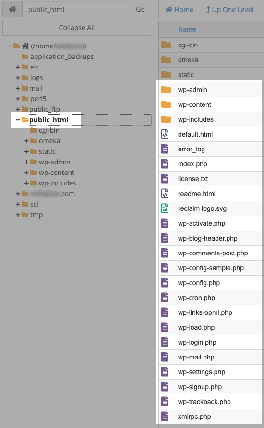Viewport: 264px width, 428px height.
Task: Click the index.php file icon
Action: click(x=165, y=164)
